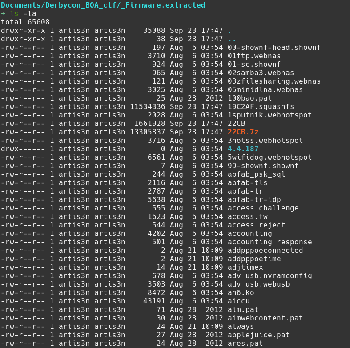Click the file size 8472
Screen dimensions: 350x348
[x=157, y=293]
